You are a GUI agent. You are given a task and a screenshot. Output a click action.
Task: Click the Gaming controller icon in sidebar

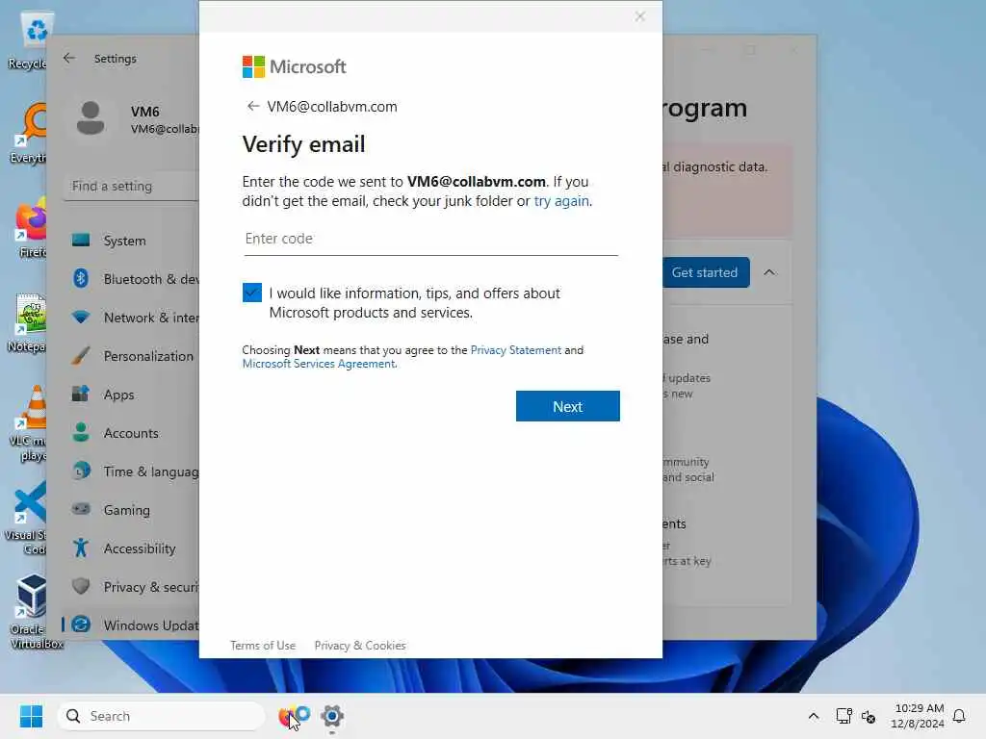(81, 509)
